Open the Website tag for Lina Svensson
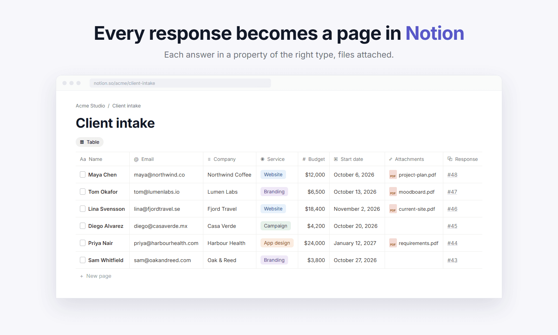Image resolution: width=558 pixels, height=335 pixels. pos(273,209)
